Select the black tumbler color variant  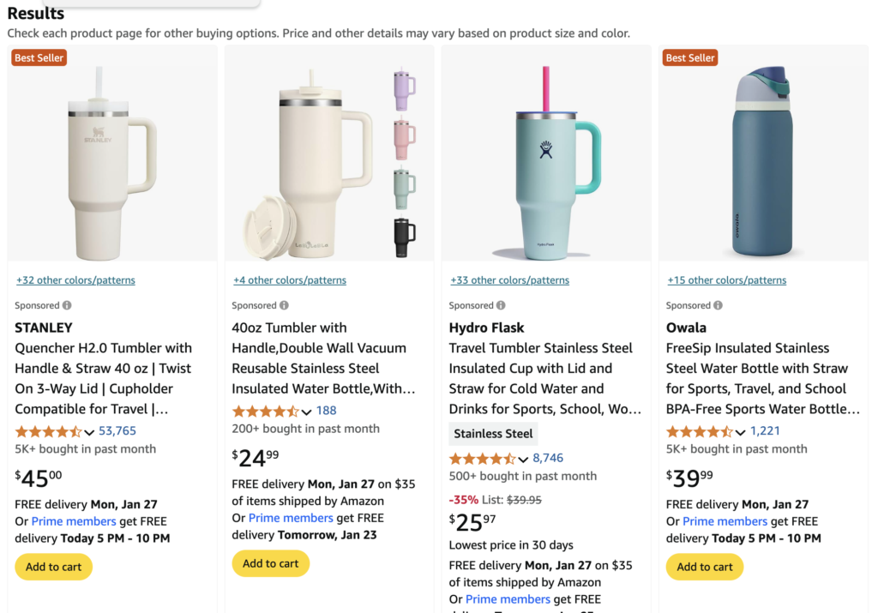405,236
